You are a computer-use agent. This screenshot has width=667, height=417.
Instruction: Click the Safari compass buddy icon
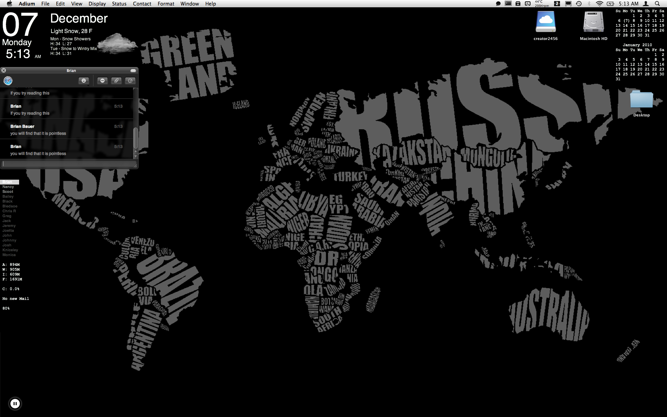8,81
